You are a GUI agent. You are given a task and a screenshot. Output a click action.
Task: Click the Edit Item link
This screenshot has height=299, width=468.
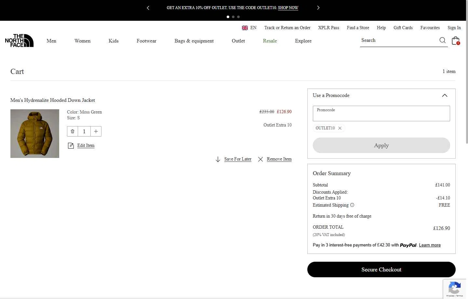coord(86,146)
